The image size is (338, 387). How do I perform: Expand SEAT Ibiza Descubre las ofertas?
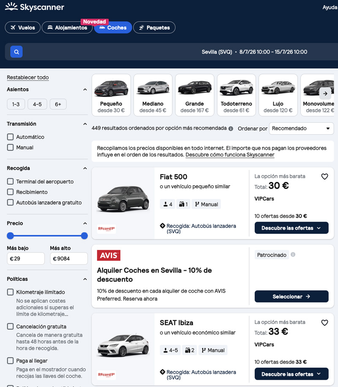[292, 374]
